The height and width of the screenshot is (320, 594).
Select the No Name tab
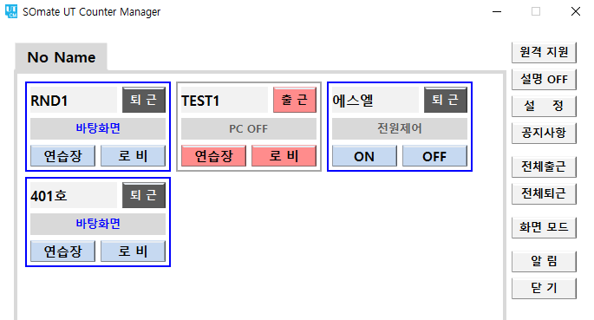coord(62,57)
